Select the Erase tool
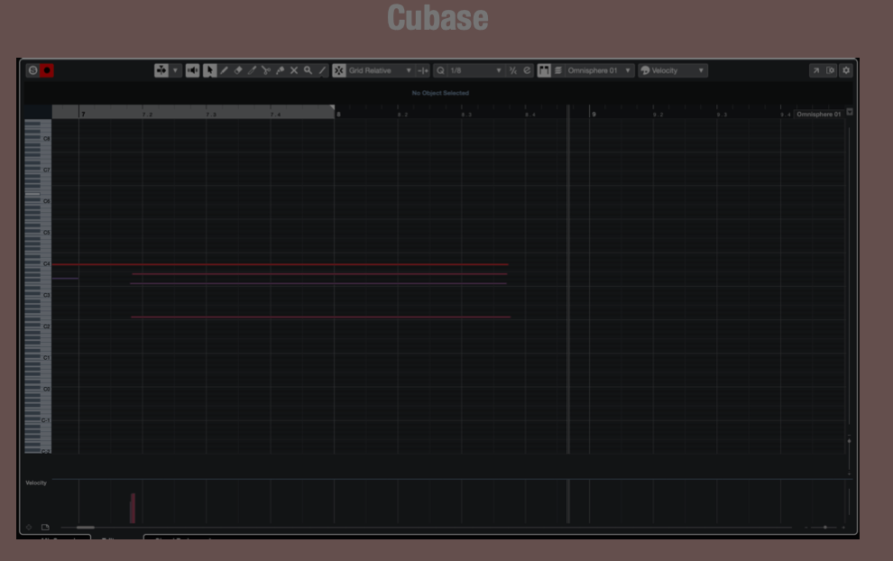 click(238, 70)
